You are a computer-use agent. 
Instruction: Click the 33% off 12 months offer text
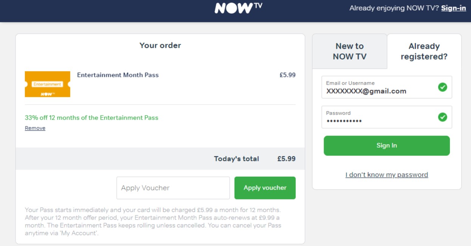coord(91,118)
